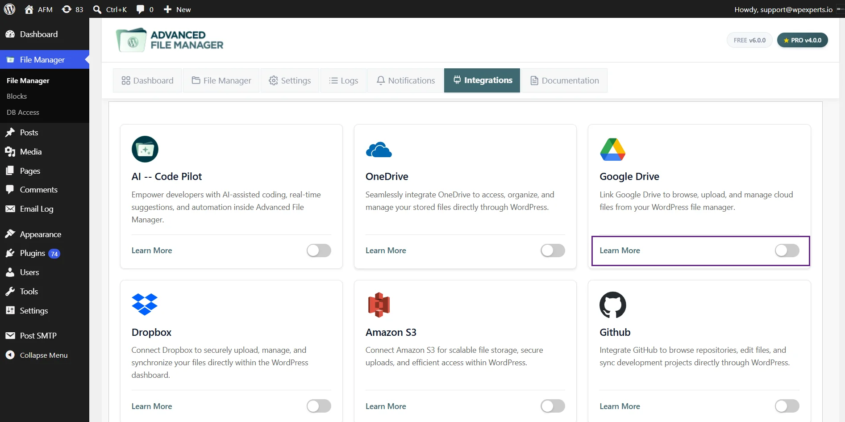Open the Notifications tab
845x422 pixels.
pos(405,80)
